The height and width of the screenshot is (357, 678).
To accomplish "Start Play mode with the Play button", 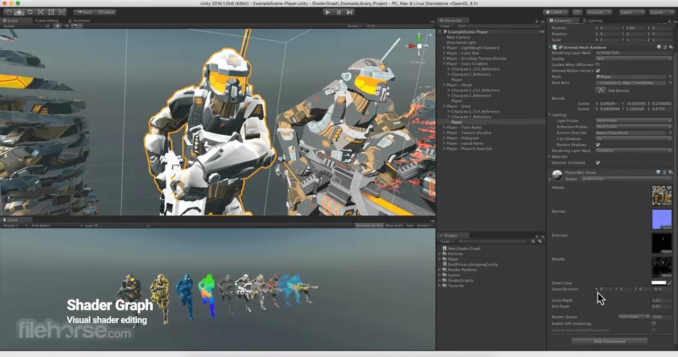I will (328, 12).
